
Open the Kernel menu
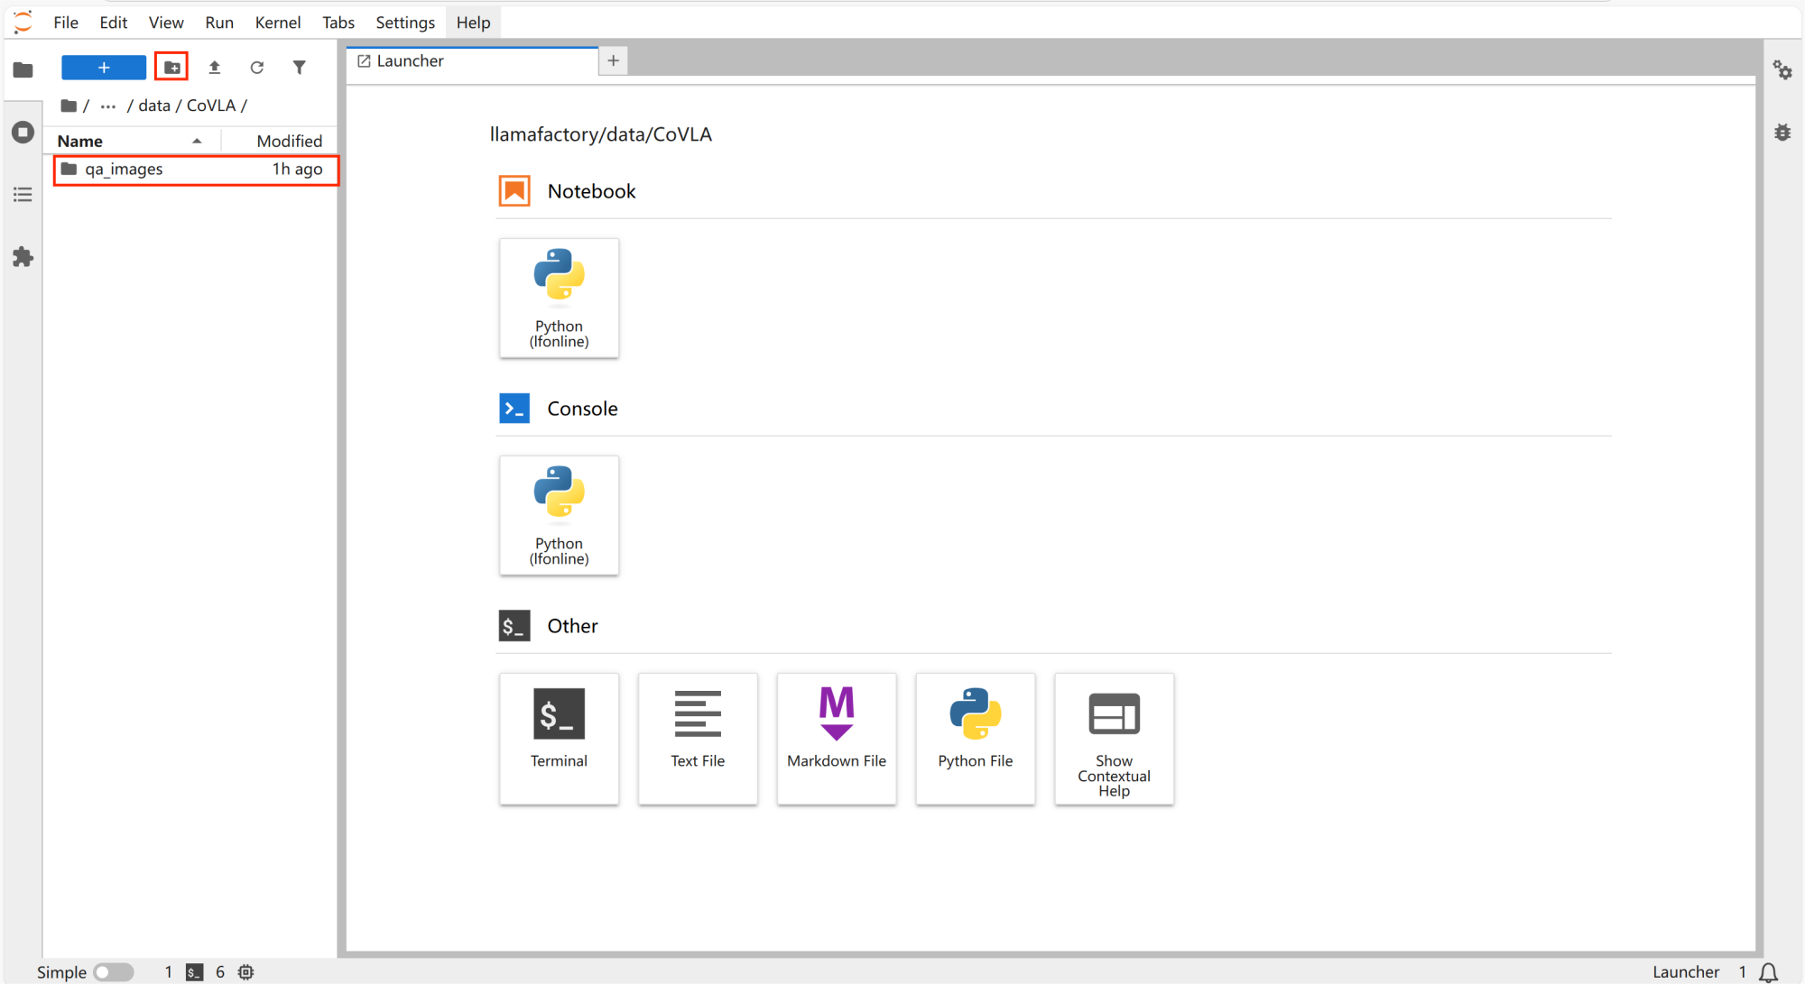click(x=277, y=23)
